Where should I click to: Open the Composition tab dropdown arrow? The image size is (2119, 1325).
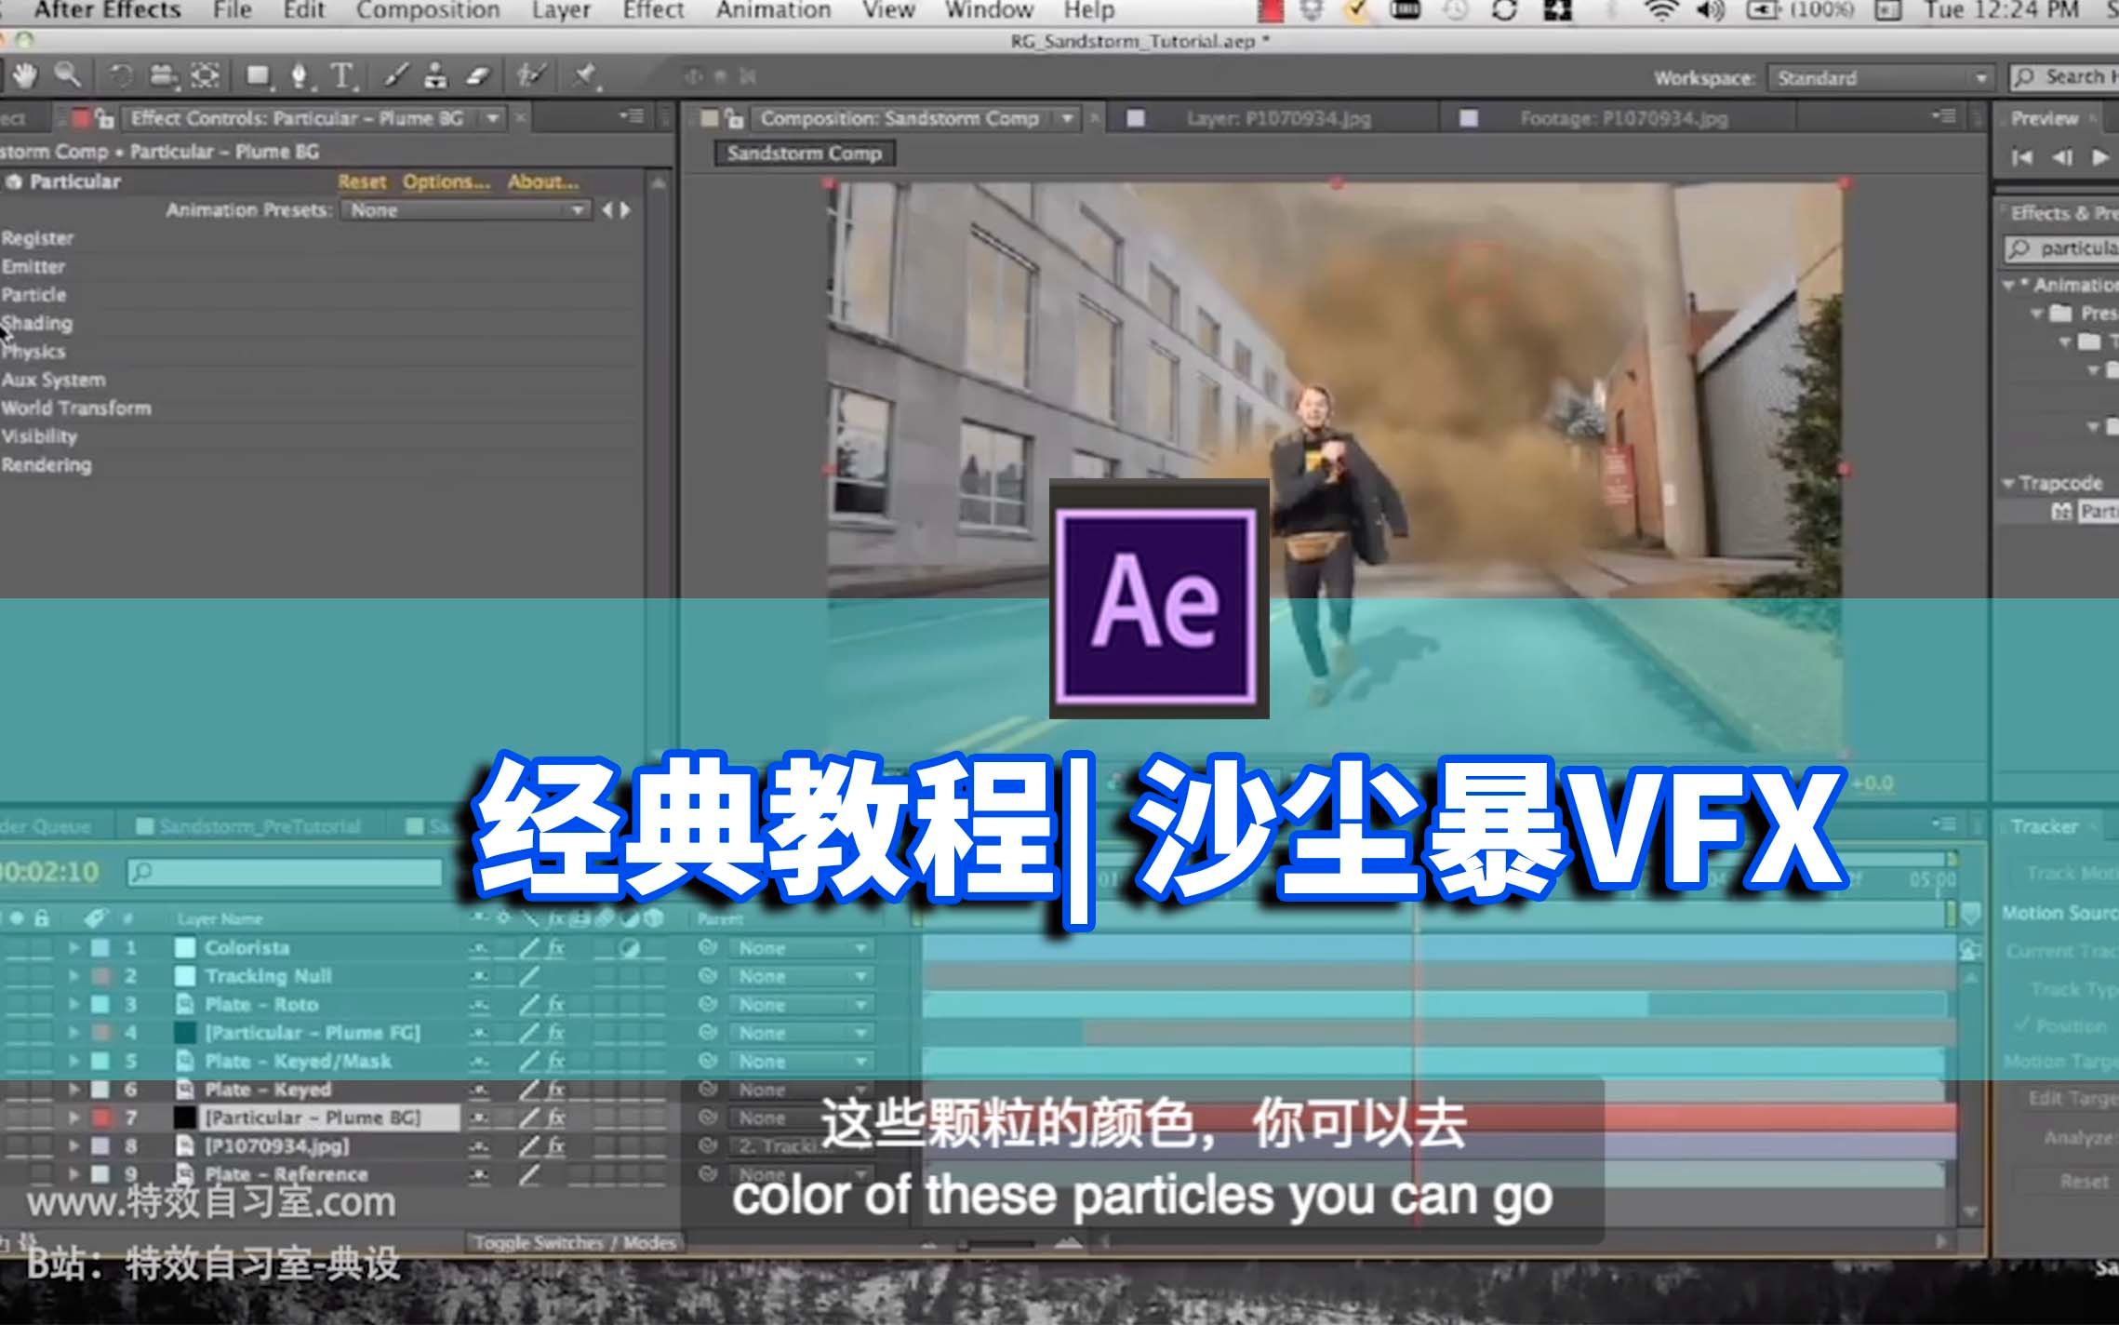pos(1067,118)
